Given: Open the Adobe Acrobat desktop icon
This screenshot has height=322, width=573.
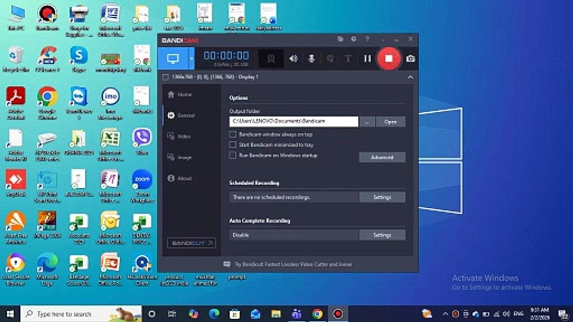Looking at the screenshot, I should [x=16, y=103].
